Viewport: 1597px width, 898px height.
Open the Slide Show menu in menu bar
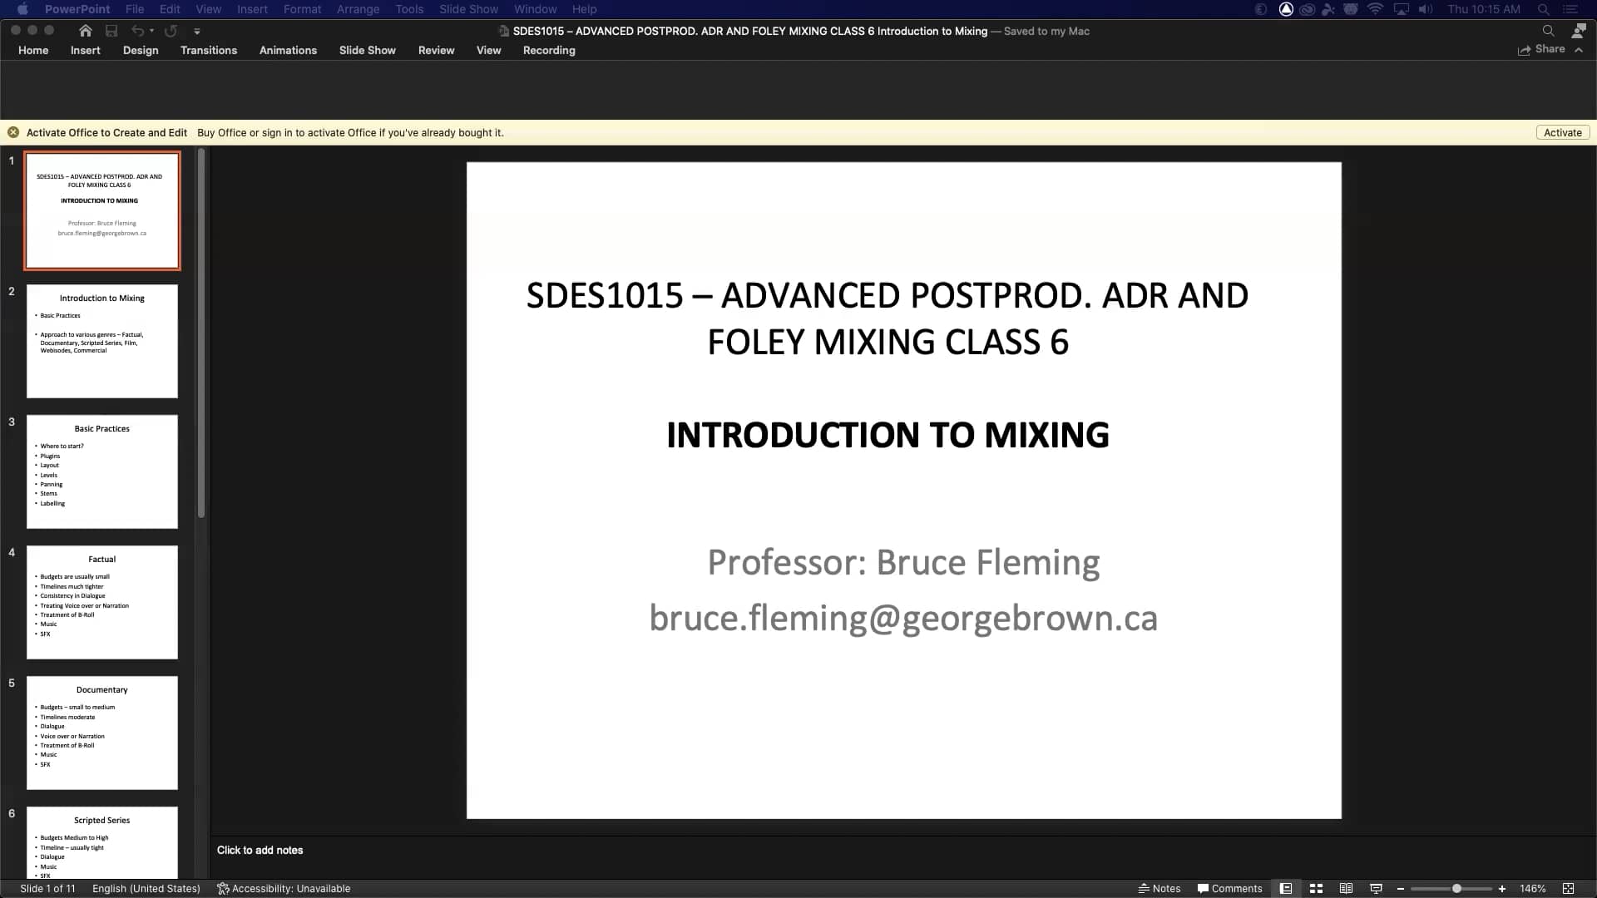(468, 9)
